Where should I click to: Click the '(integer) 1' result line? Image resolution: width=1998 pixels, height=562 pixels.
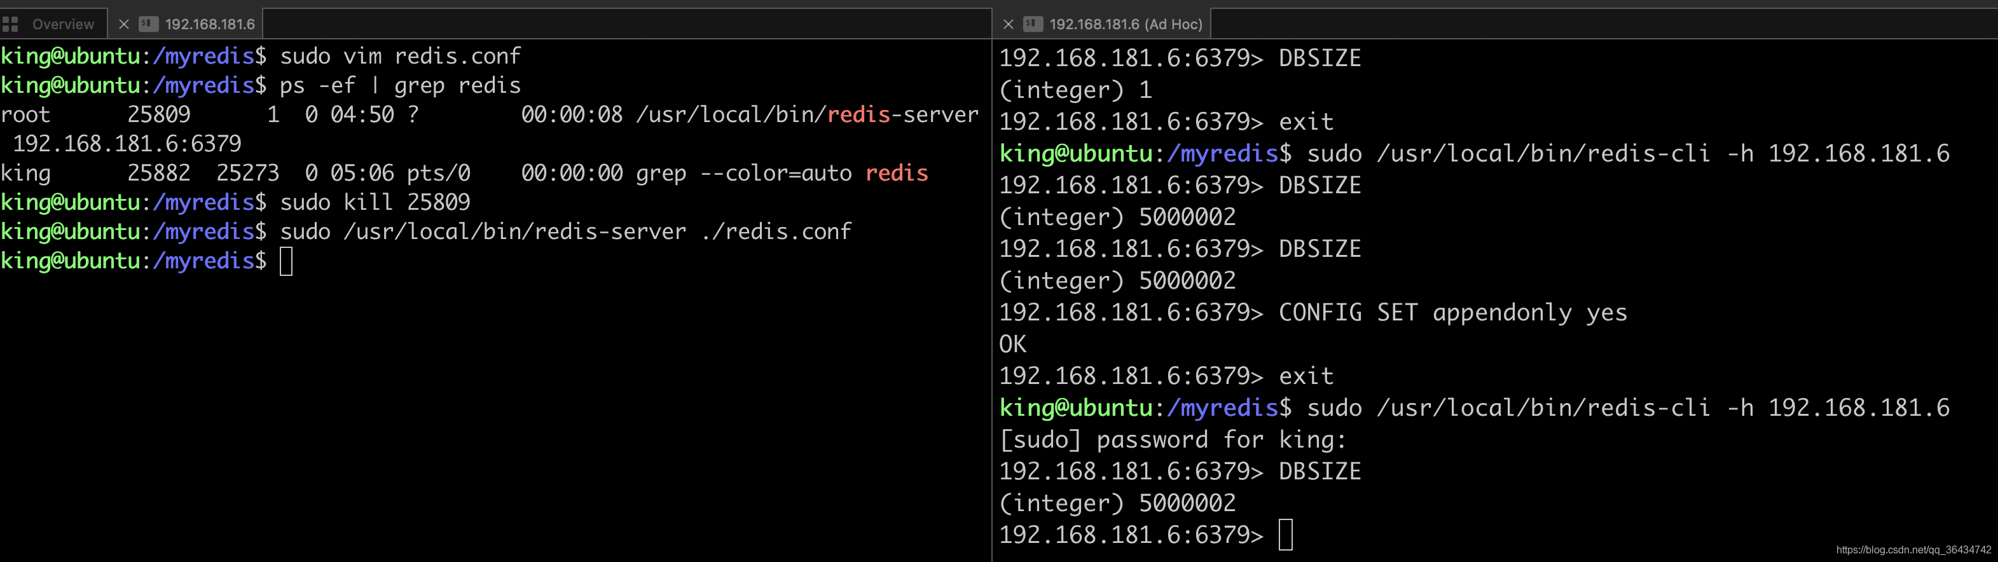point(1075,90)
